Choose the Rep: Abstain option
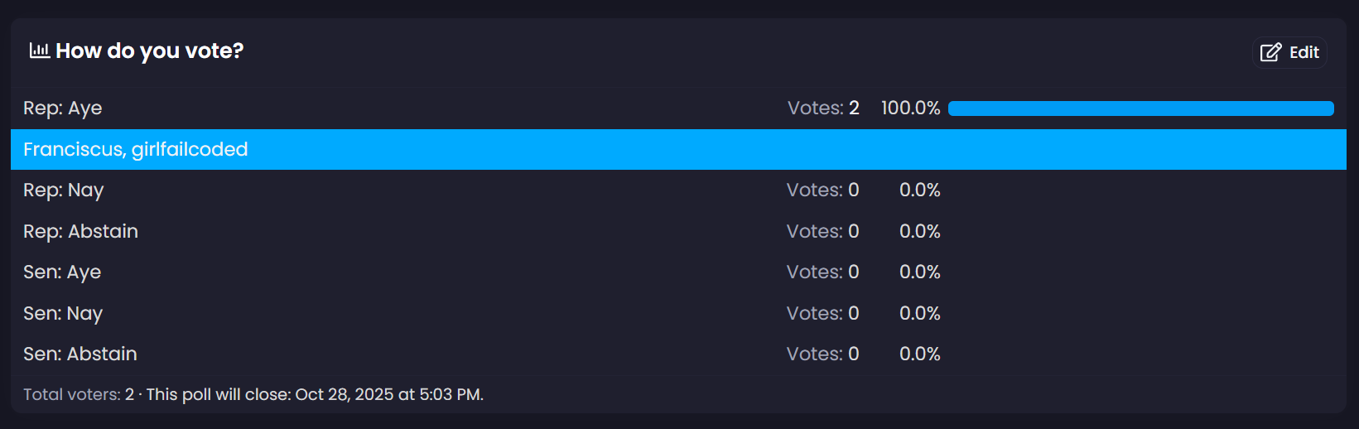This screenshot has width=1359, height=429. (x=80, y=231)
